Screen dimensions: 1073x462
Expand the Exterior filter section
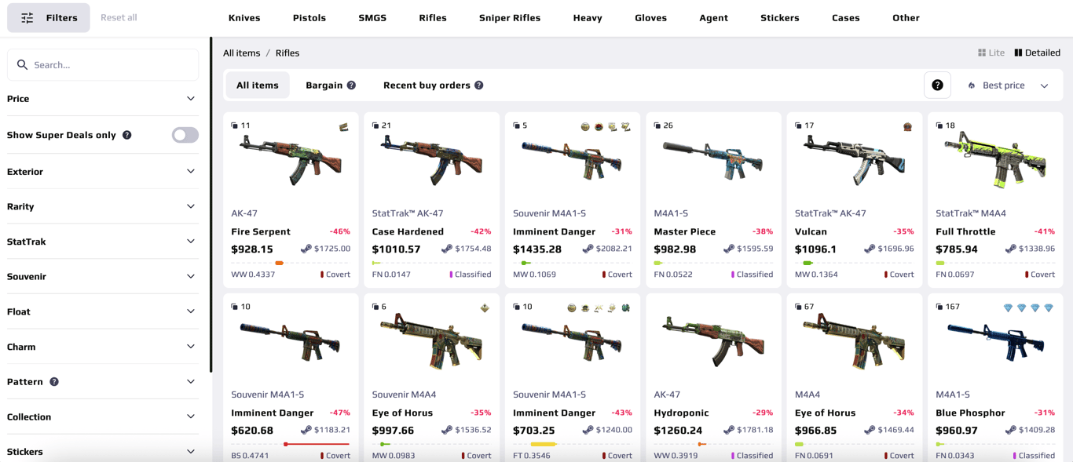(102, 172)
